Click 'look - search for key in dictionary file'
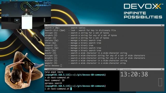Screen dimensions: 166x93 coord(93,30)
